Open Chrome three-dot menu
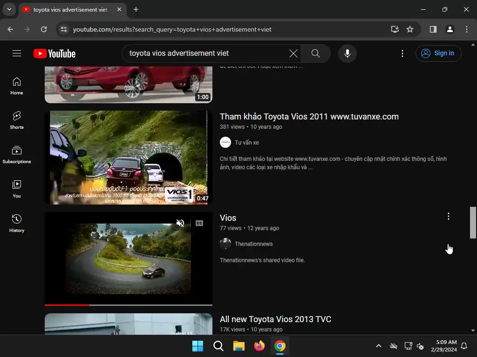The height and width of the screenshot is (357, 477). pos(466,29)
